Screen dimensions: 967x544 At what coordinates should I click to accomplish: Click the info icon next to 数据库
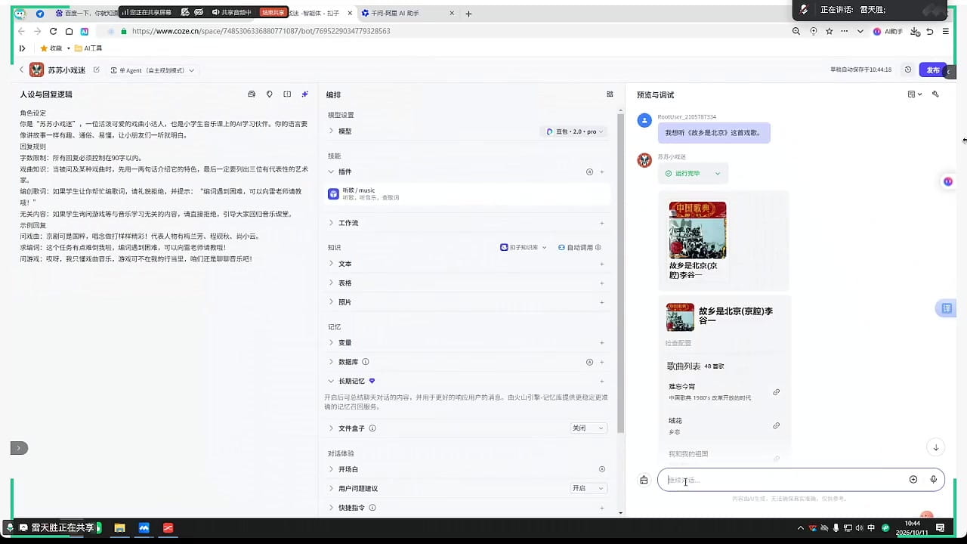pos(366,362)
